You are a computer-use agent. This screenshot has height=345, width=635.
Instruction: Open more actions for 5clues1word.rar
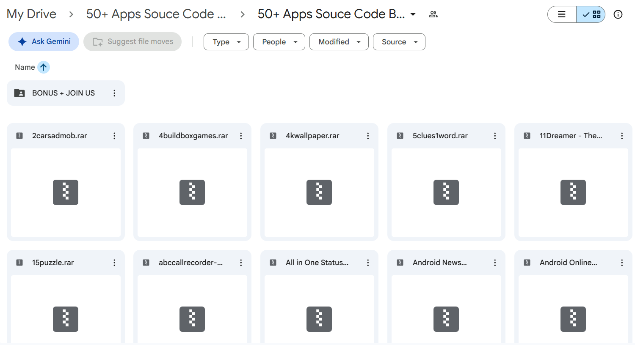pyautogui.click(x=495, y=136)
